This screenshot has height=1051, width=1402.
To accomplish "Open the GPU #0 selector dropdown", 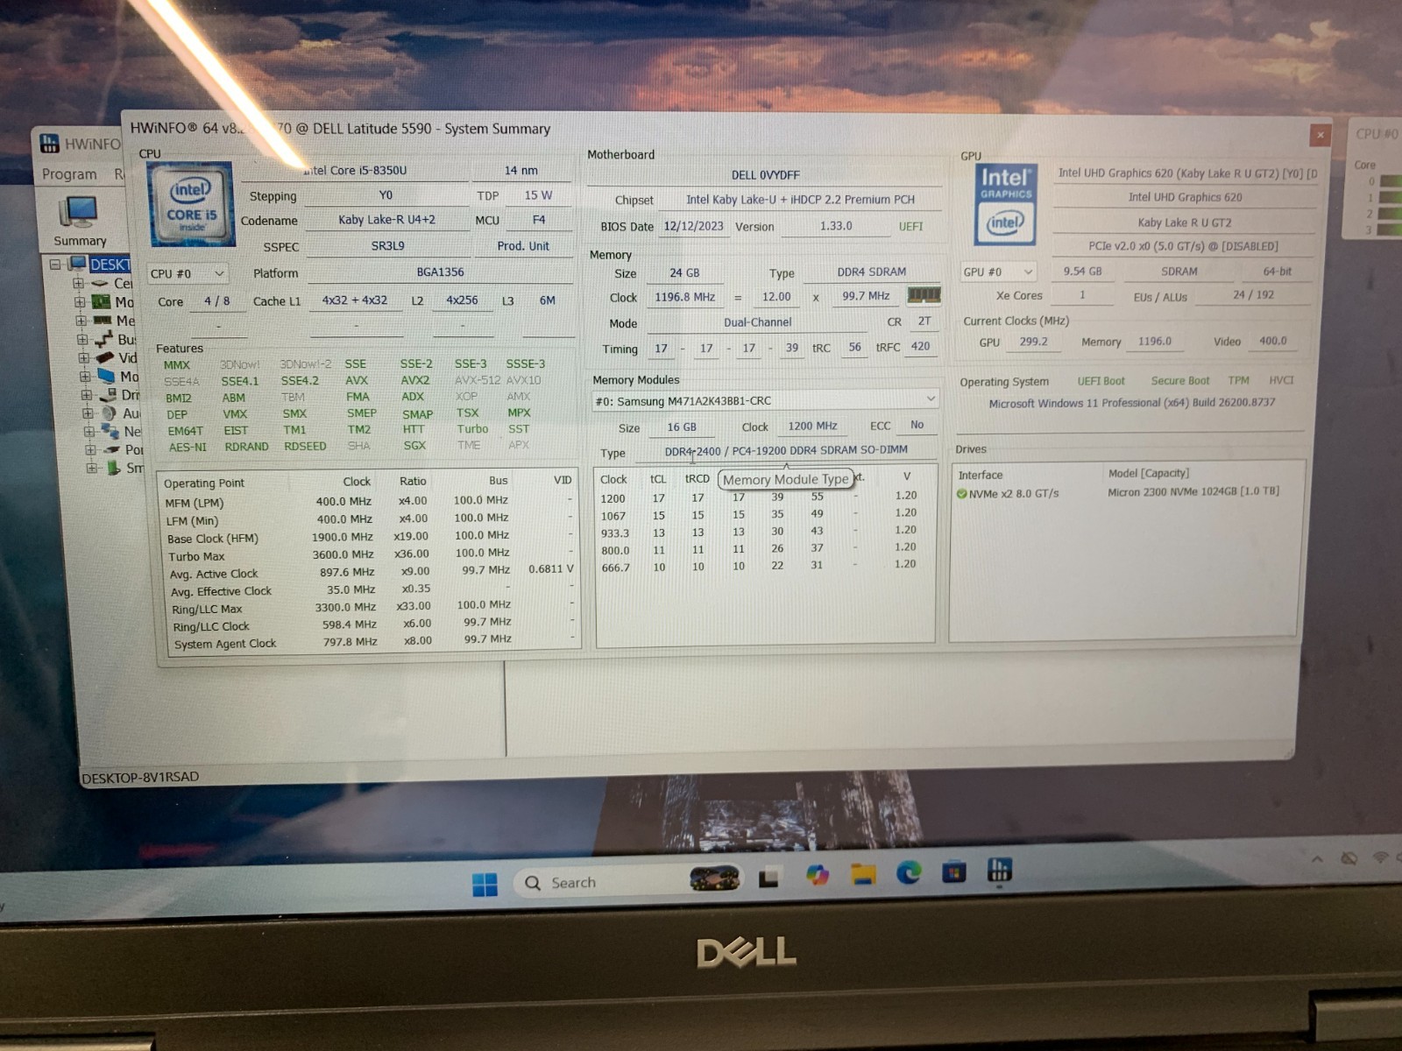I will pos(999,272).
